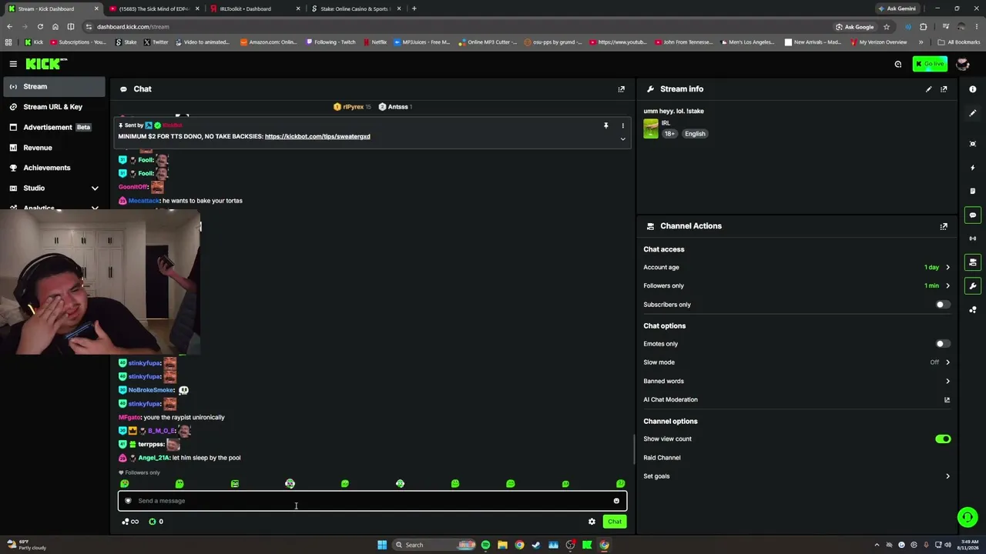This screenshot has height=554, width=986.
Task: Open Steam from the taskbar
Action: pos(536,545)
